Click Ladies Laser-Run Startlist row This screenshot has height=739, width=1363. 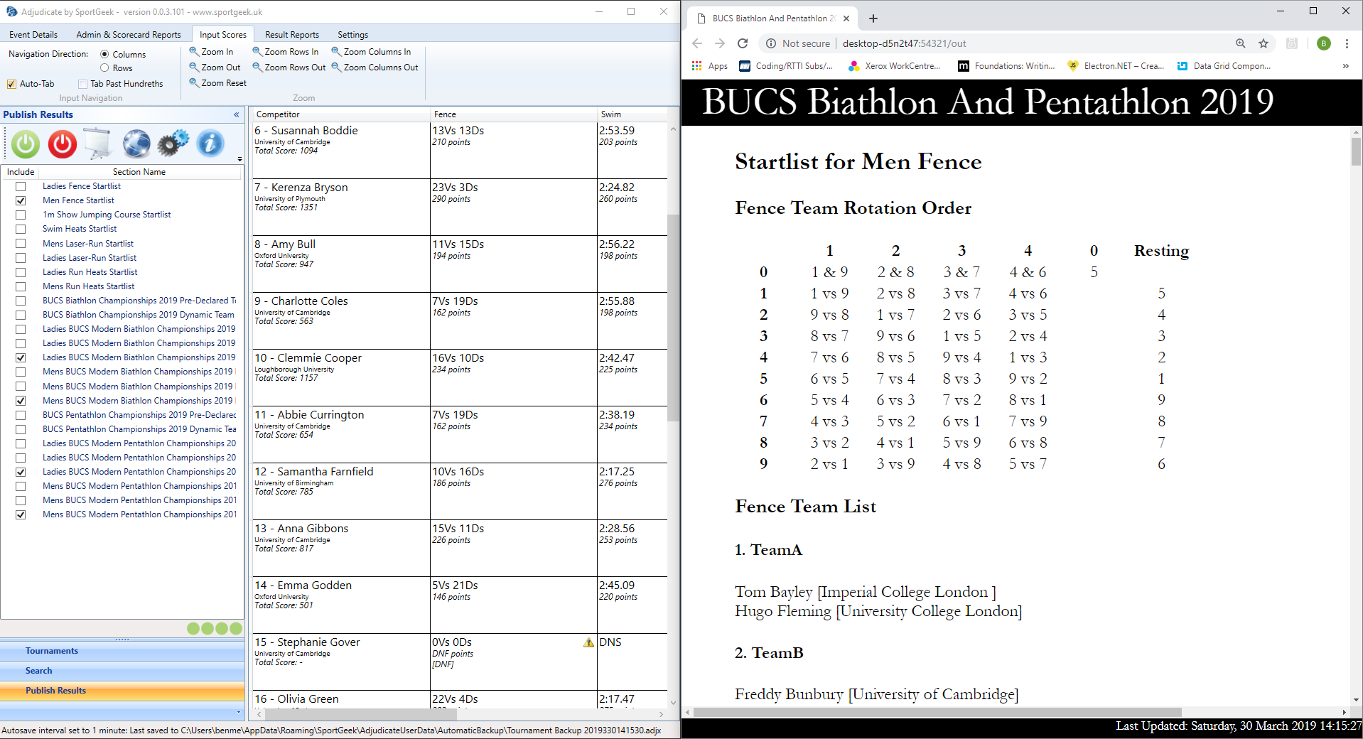[x=90, y=258]
